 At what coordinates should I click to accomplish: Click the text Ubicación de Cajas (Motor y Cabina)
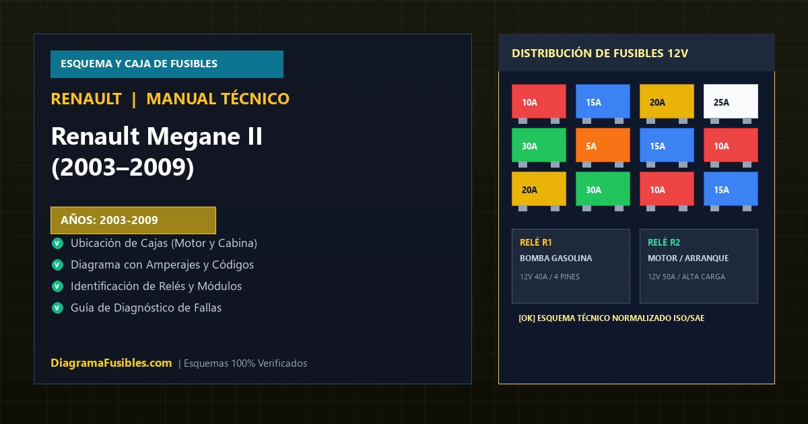click(x=164, y=243)
